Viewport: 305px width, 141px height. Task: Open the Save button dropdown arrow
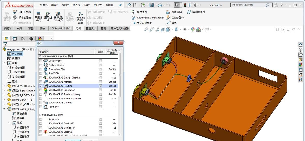155,5
